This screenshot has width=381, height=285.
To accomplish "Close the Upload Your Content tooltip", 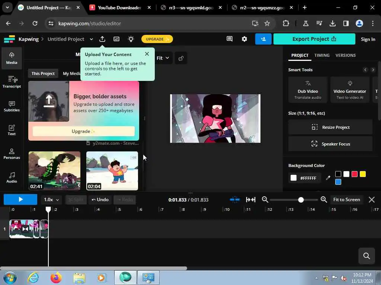I will click(x=147, y=54).
